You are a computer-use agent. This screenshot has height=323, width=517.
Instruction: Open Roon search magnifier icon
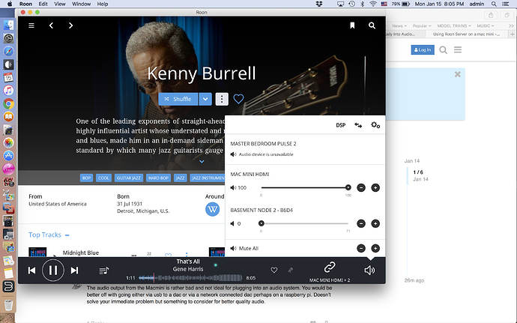click(x=372, y=25)
